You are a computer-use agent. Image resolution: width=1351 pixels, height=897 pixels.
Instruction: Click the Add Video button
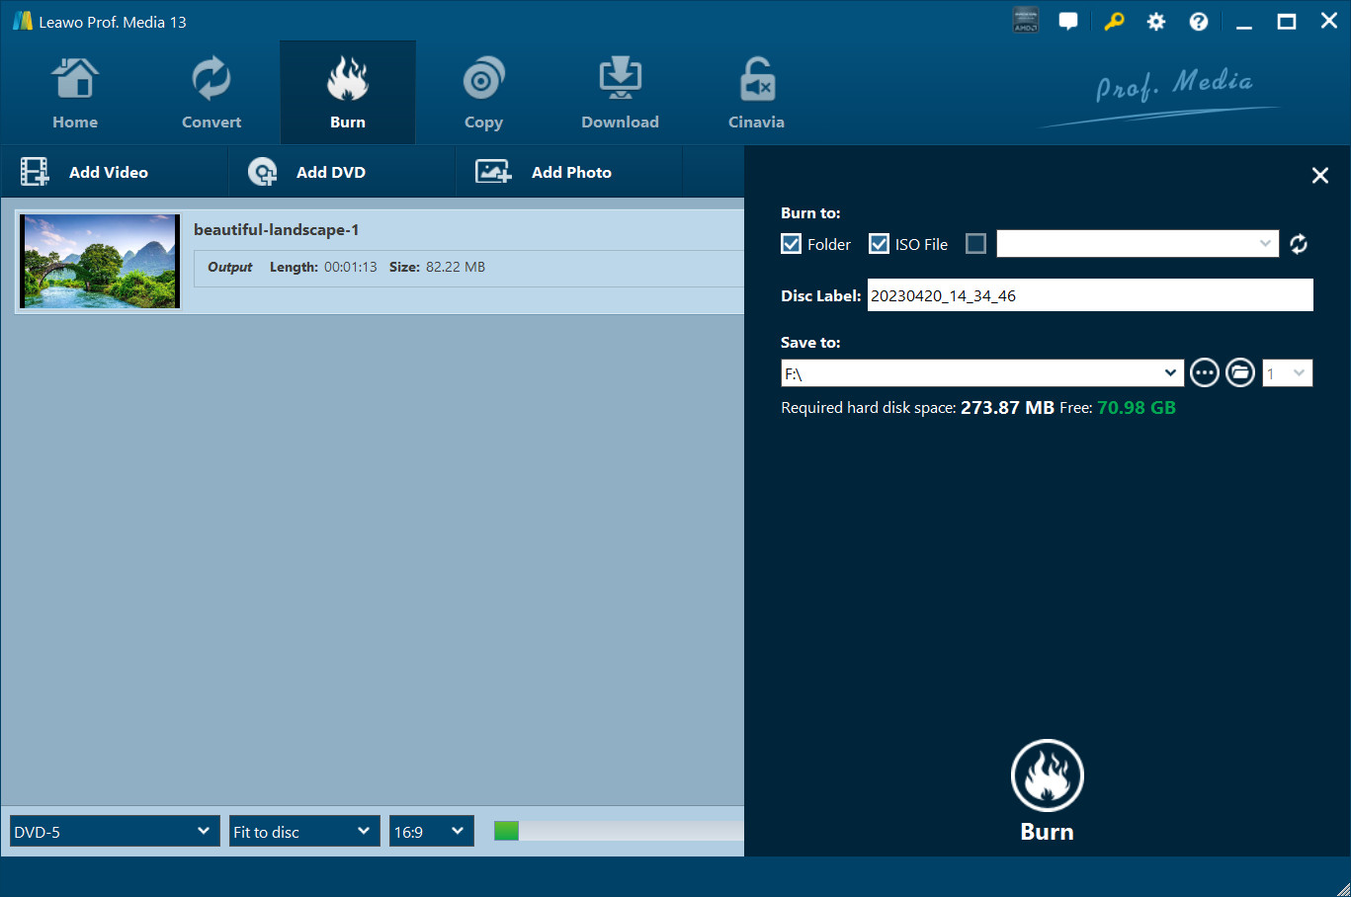click(x=86, y=172)
